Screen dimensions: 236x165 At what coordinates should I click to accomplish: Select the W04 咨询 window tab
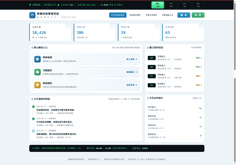tap(198, 5)
